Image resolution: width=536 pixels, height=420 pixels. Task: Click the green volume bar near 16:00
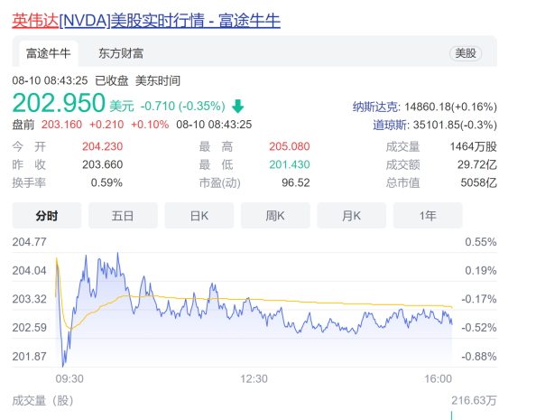(451, 415)
